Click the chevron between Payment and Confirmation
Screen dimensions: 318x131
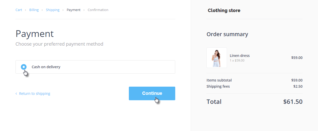pos(84,10)
